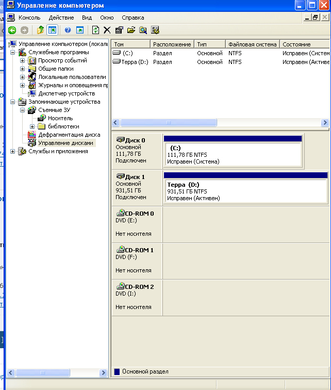331x390 pixels.
Task: Expand the Просмотр событий node
Action: click(x=23, y=60)
